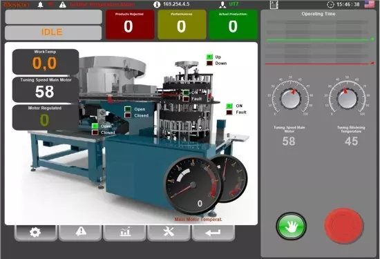
Task: Click the time 15:46:38
Action: (348, 4)
